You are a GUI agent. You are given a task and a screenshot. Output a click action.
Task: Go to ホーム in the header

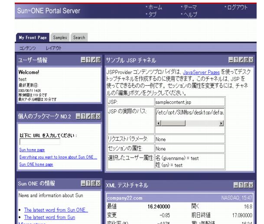coord(155,7)
